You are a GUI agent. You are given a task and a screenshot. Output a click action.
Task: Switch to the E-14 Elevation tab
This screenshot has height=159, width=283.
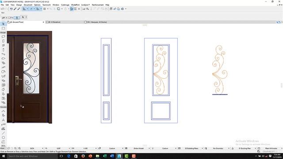coord(64,22)
